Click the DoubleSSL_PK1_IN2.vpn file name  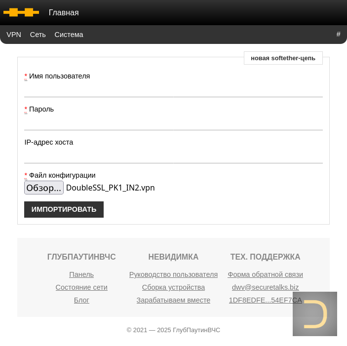pos(111,188)
